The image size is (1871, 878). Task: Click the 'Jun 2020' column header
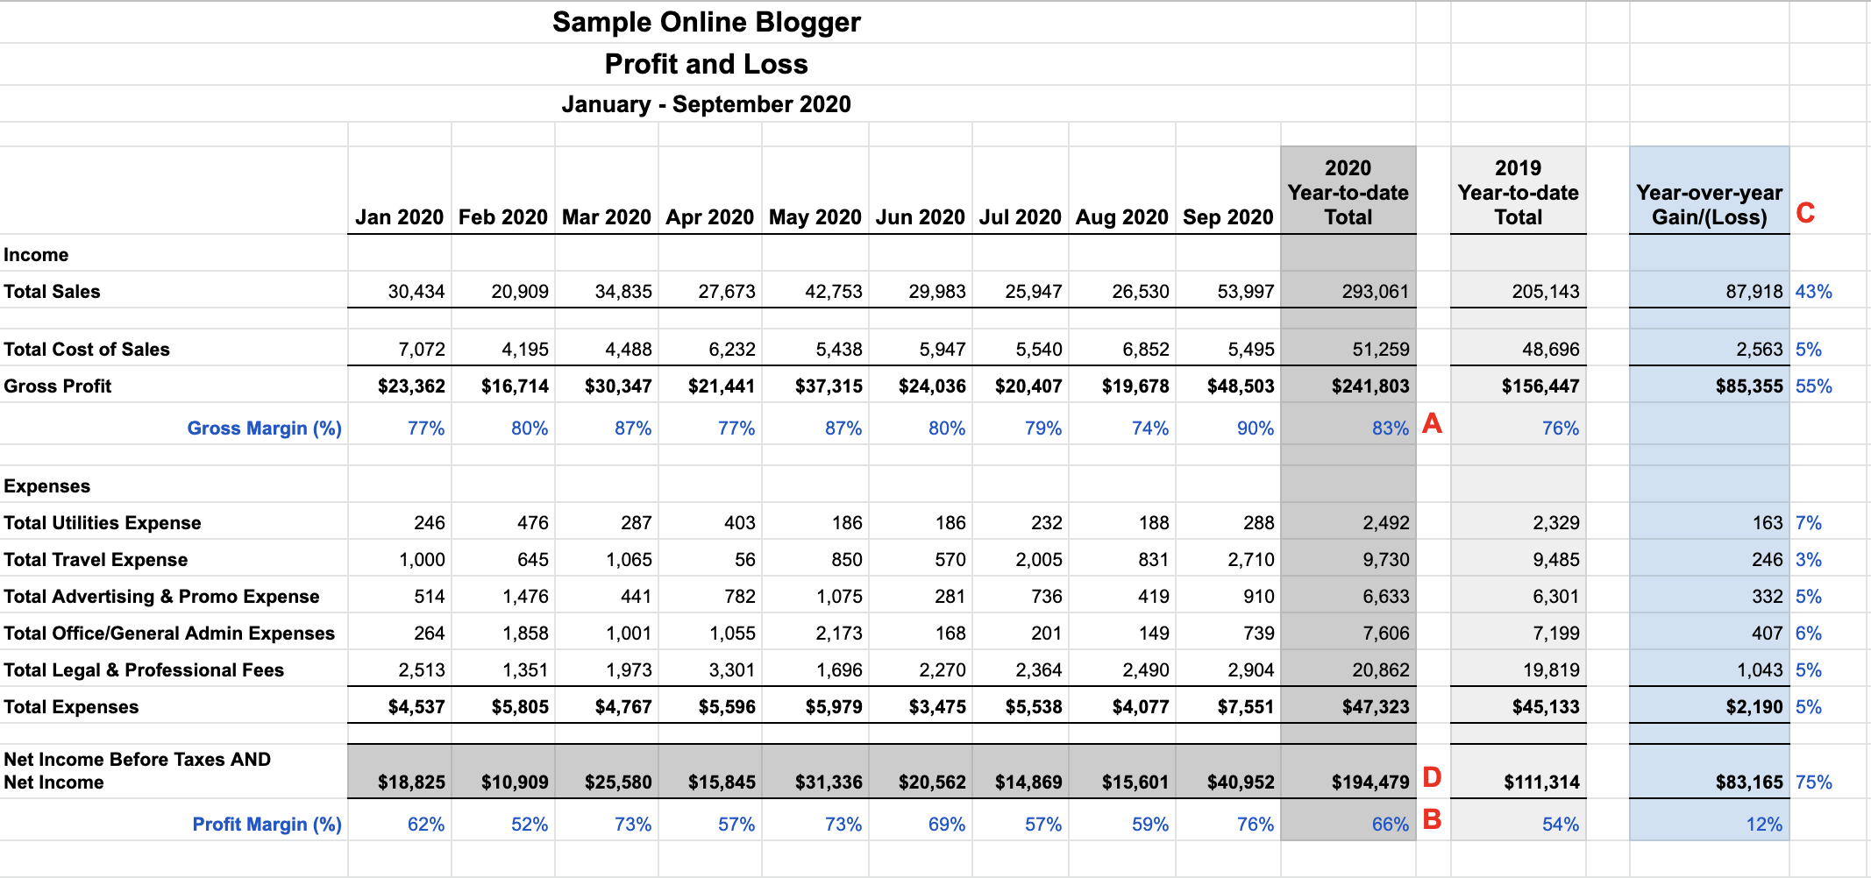tap(921, 216)
